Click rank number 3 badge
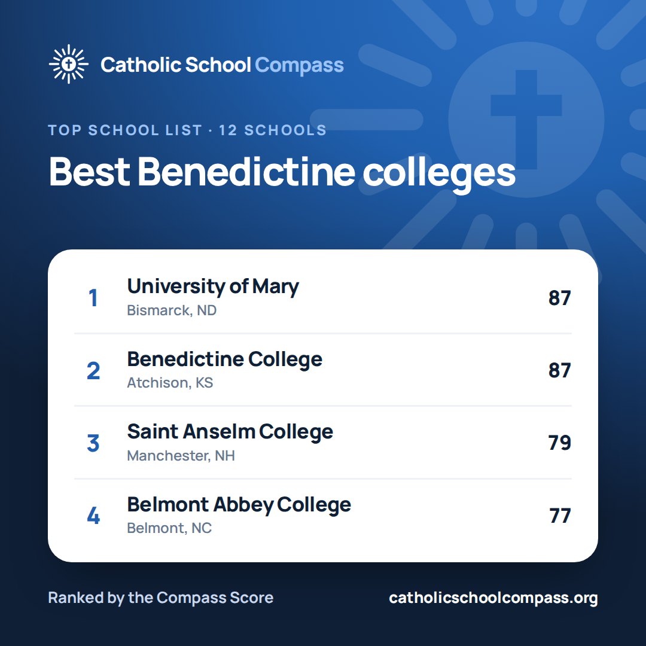This screenshot has height=646, width=646. (93, 443)
